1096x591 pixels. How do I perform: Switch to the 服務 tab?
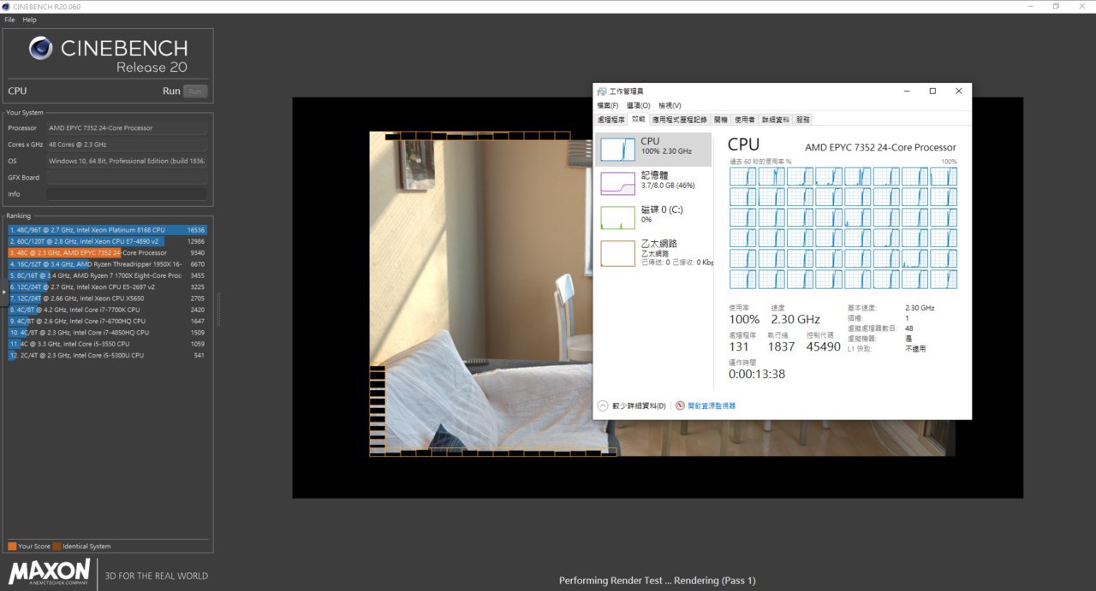click(802, 120)
